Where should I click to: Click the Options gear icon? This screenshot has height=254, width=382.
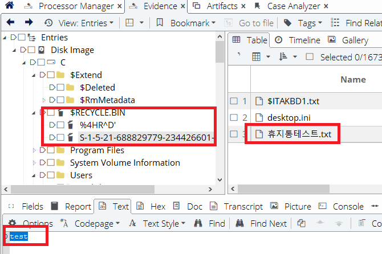[x=12, y=224]
